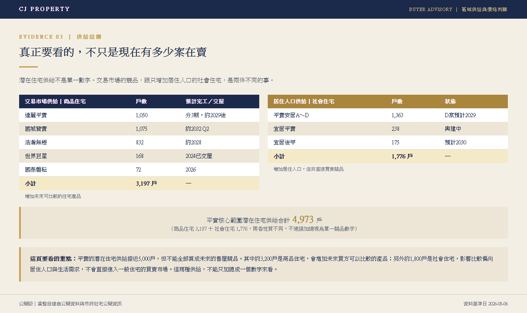Click the intro sentence starting 潛在住宅供給不是單一數字
The width and height of the screenshot is (527, 313).
click(147, 80)
